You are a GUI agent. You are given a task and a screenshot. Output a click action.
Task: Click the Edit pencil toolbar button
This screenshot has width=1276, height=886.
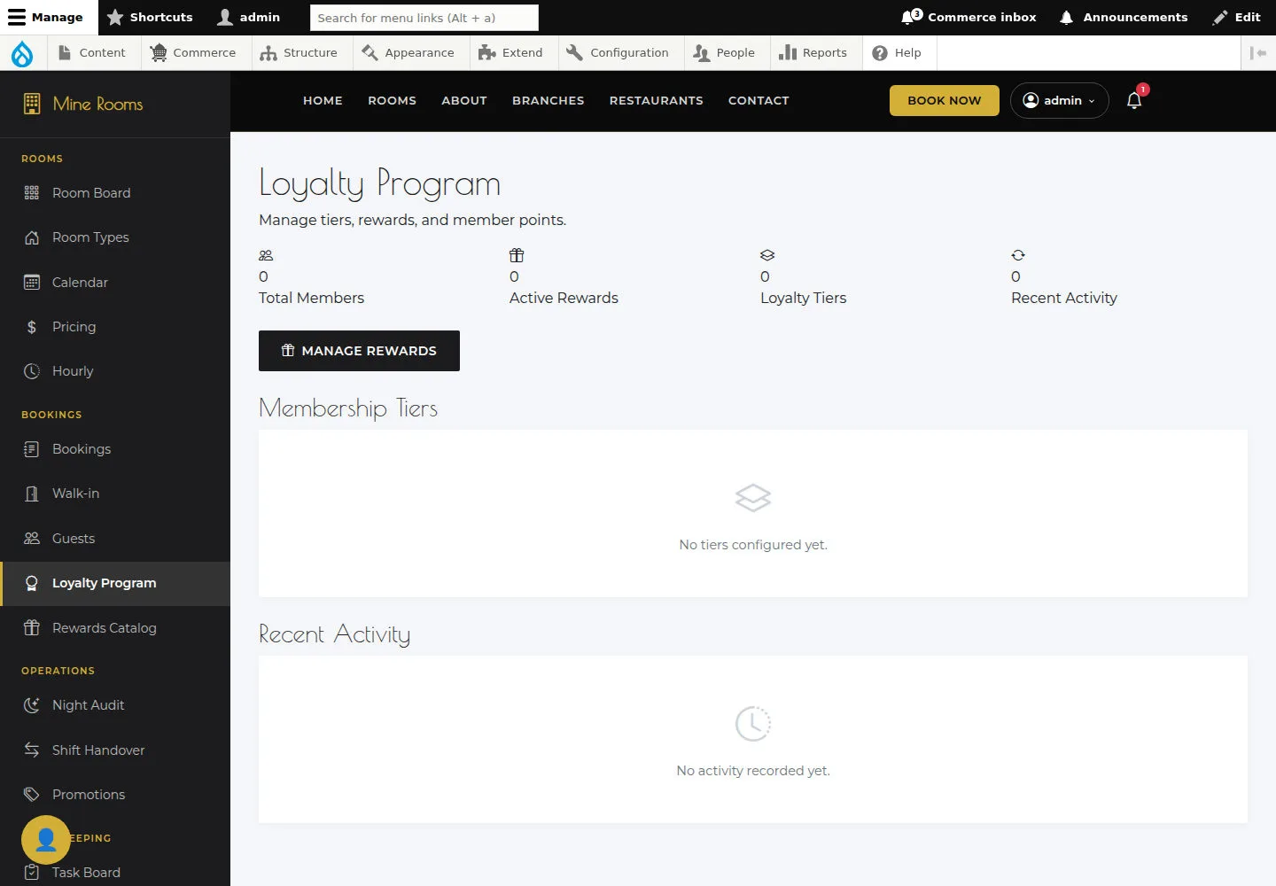click(1237, 18)
